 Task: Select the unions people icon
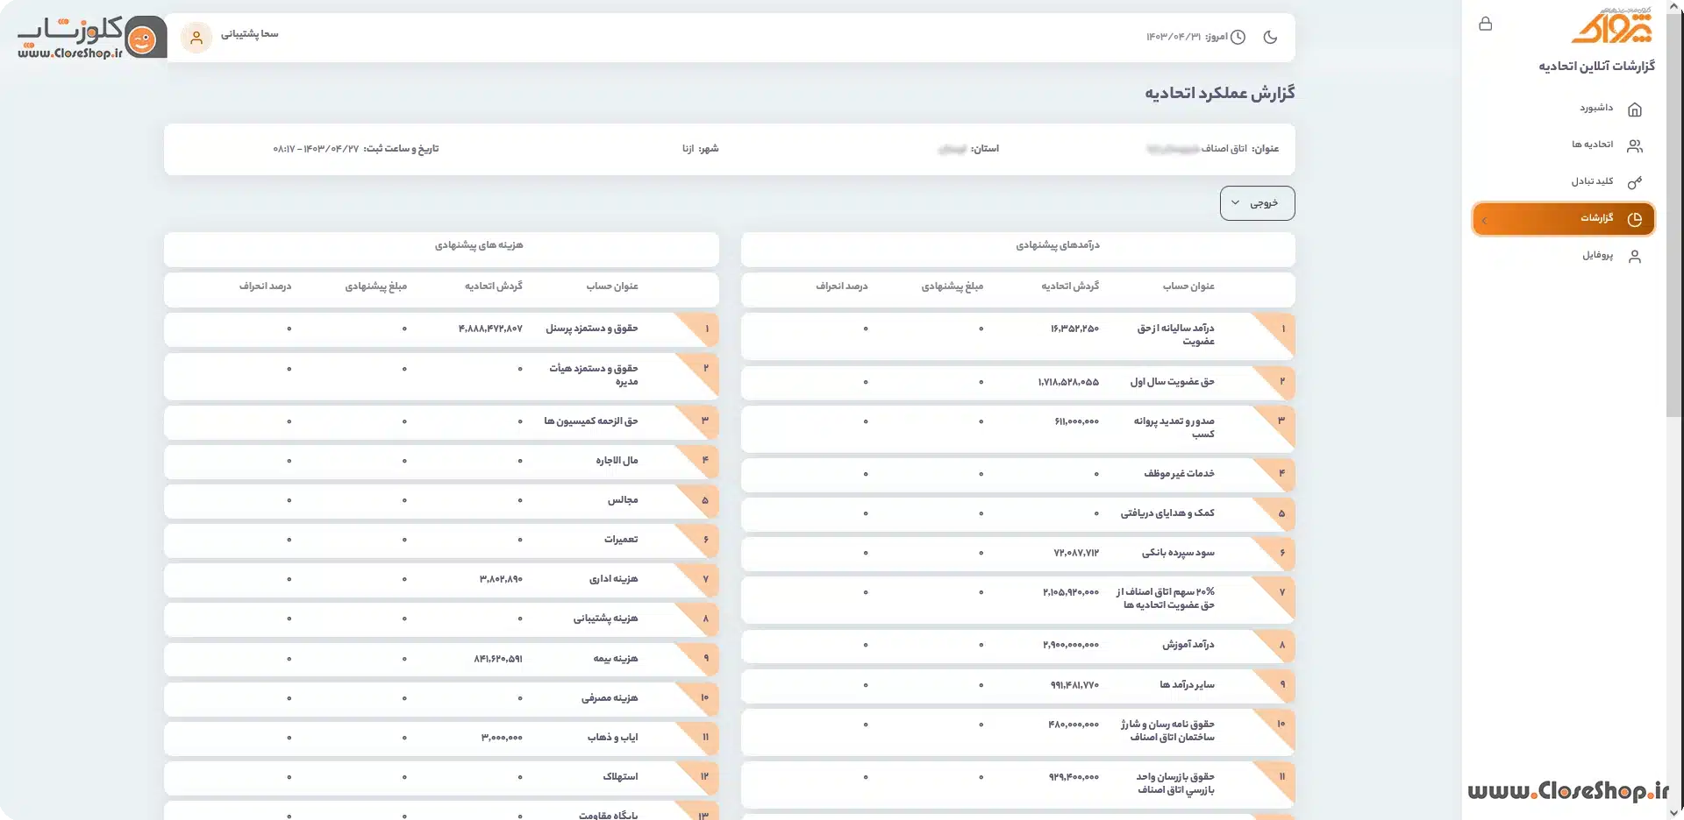(1635, 145)
